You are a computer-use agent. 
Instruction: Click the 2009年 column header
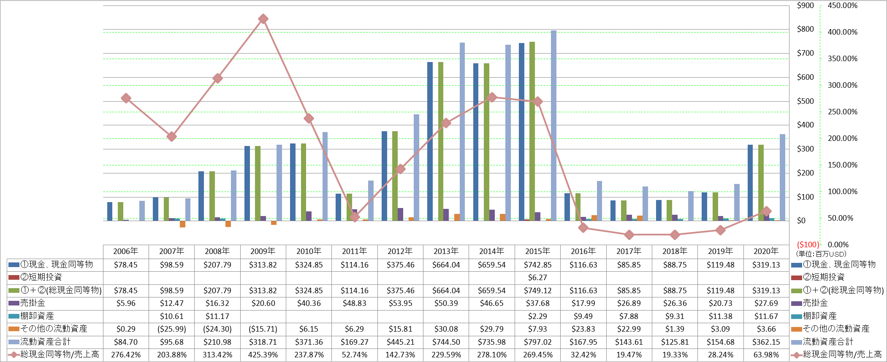tap(263, 251)
